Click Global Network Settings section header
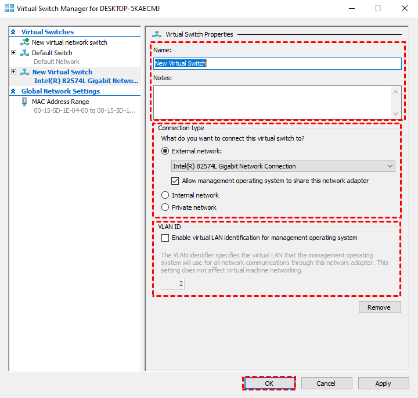Image resolution: width=418 pixels, height=398 pixels. [61, 91]
